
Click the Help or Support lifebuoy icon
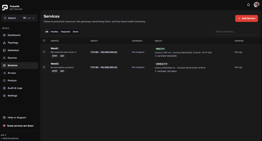pos(4,118)
